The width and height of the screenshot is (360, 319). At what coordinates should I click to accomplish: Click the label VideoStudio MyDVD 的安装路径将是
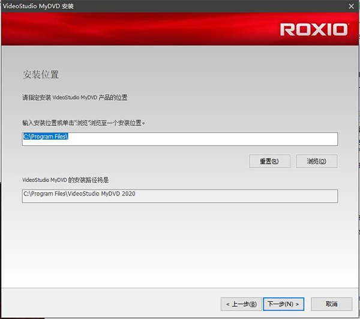[x=65, y=180]
